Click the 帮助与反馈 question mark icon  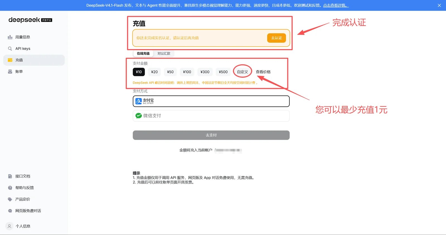pyautogui.click(x=10, y=188)
